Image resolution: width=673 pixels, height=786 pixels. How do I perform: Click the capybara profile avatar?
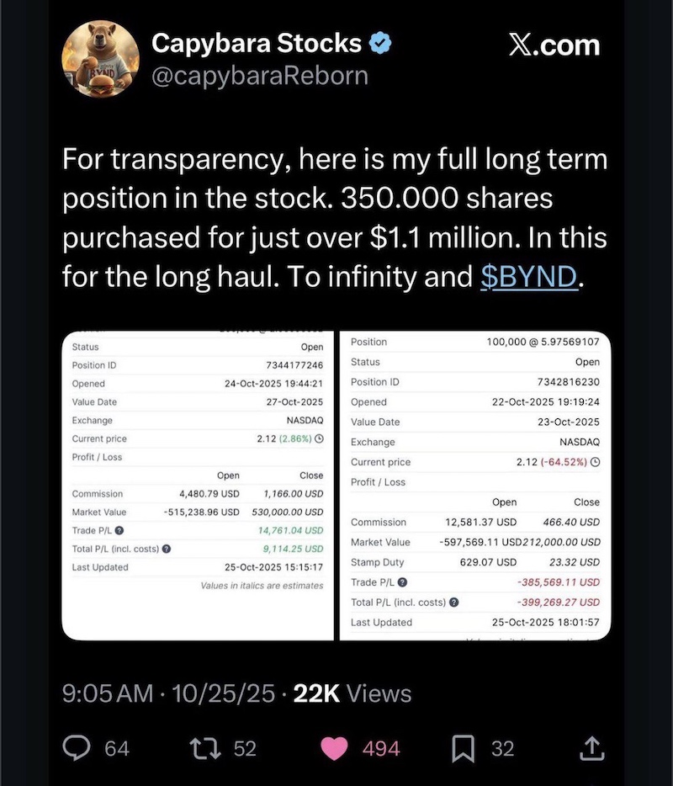pyautogui.click(x=99, y=59)
